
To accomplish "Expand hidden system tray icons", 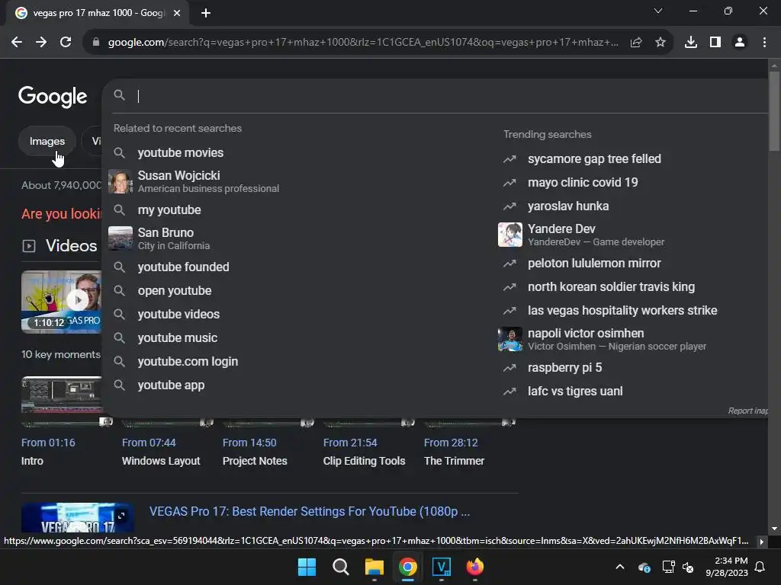I will [x=620, y=567].
